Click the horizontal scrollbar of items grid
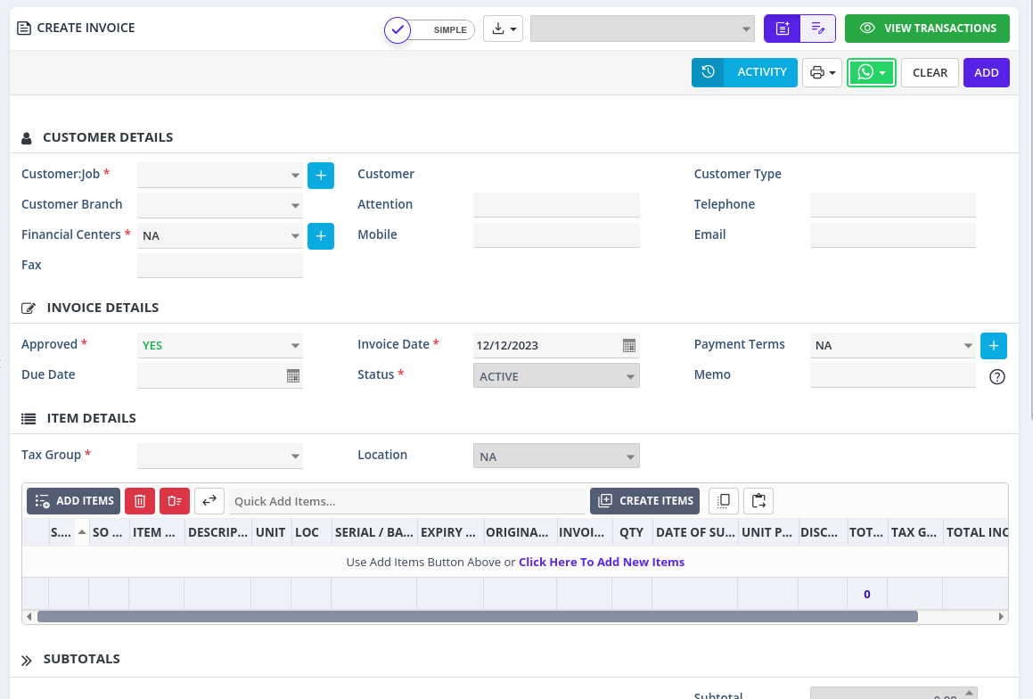Viewport: 1033px width, 699px height. coord(477,616)
